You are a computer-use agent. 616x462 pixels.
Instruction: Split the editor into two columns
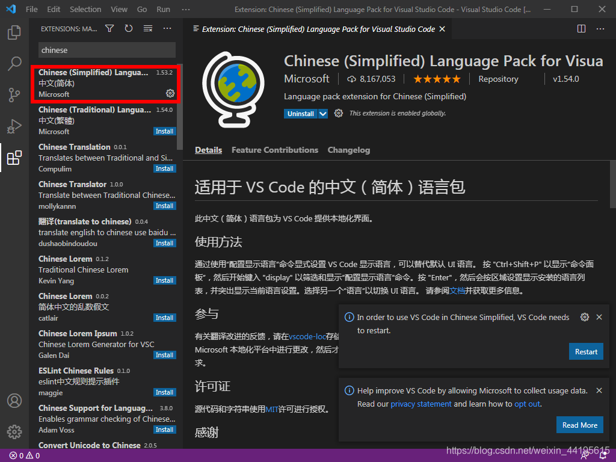[x=581, y=28]
